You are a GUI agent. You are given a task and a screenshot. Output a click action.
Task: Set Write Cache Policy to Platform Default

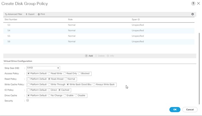[28, 84]
